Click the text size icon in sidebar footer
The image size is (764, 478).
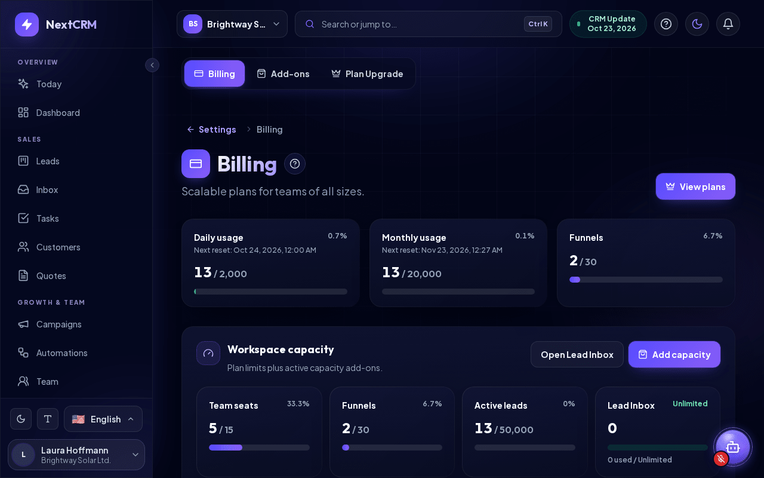pyautogui.click(x=48, y=419)
